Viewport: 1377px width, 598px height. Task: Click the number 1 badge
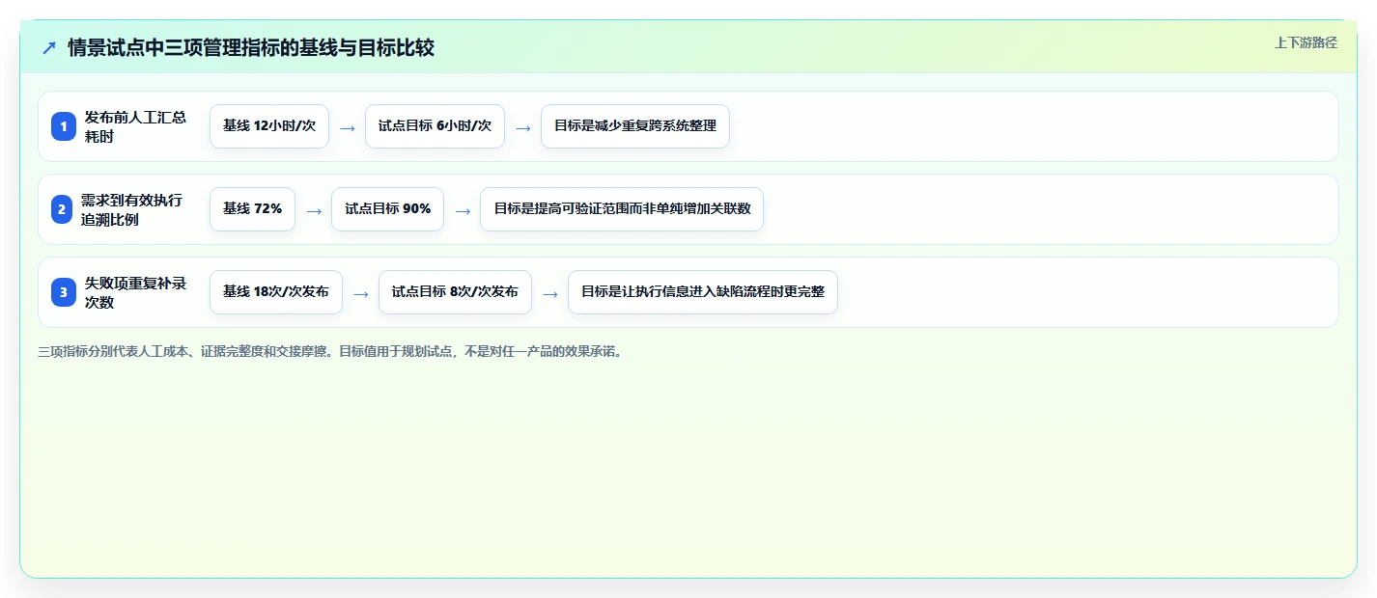tap(64, 126)
